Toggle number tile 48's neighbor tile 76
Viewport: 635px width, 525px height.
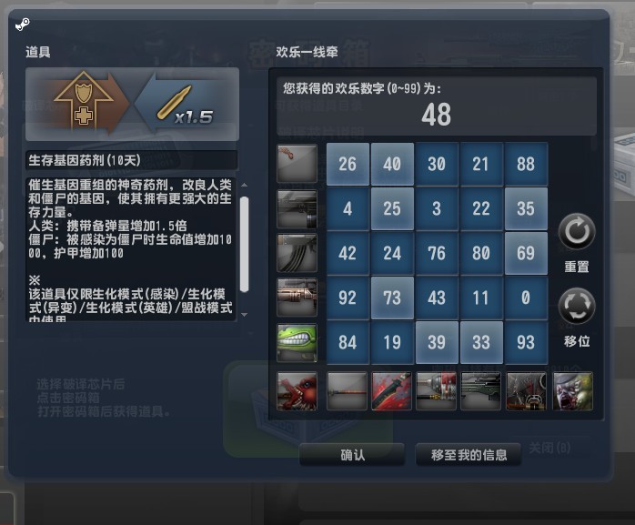tap(437, 253)
